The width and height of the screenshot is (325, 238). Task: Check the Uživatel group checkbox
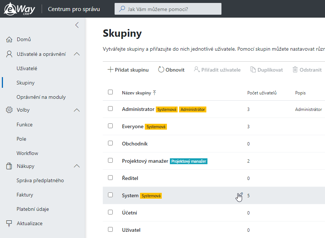pyautogui.click(x=110, y=229)
